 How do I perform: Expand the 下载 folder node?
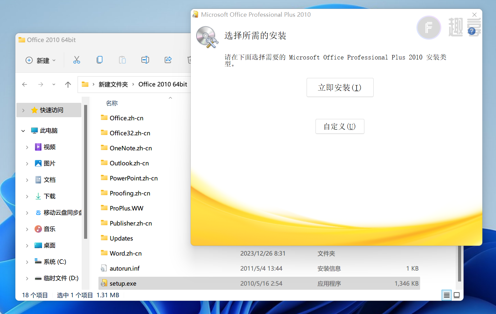click(27, 196)
